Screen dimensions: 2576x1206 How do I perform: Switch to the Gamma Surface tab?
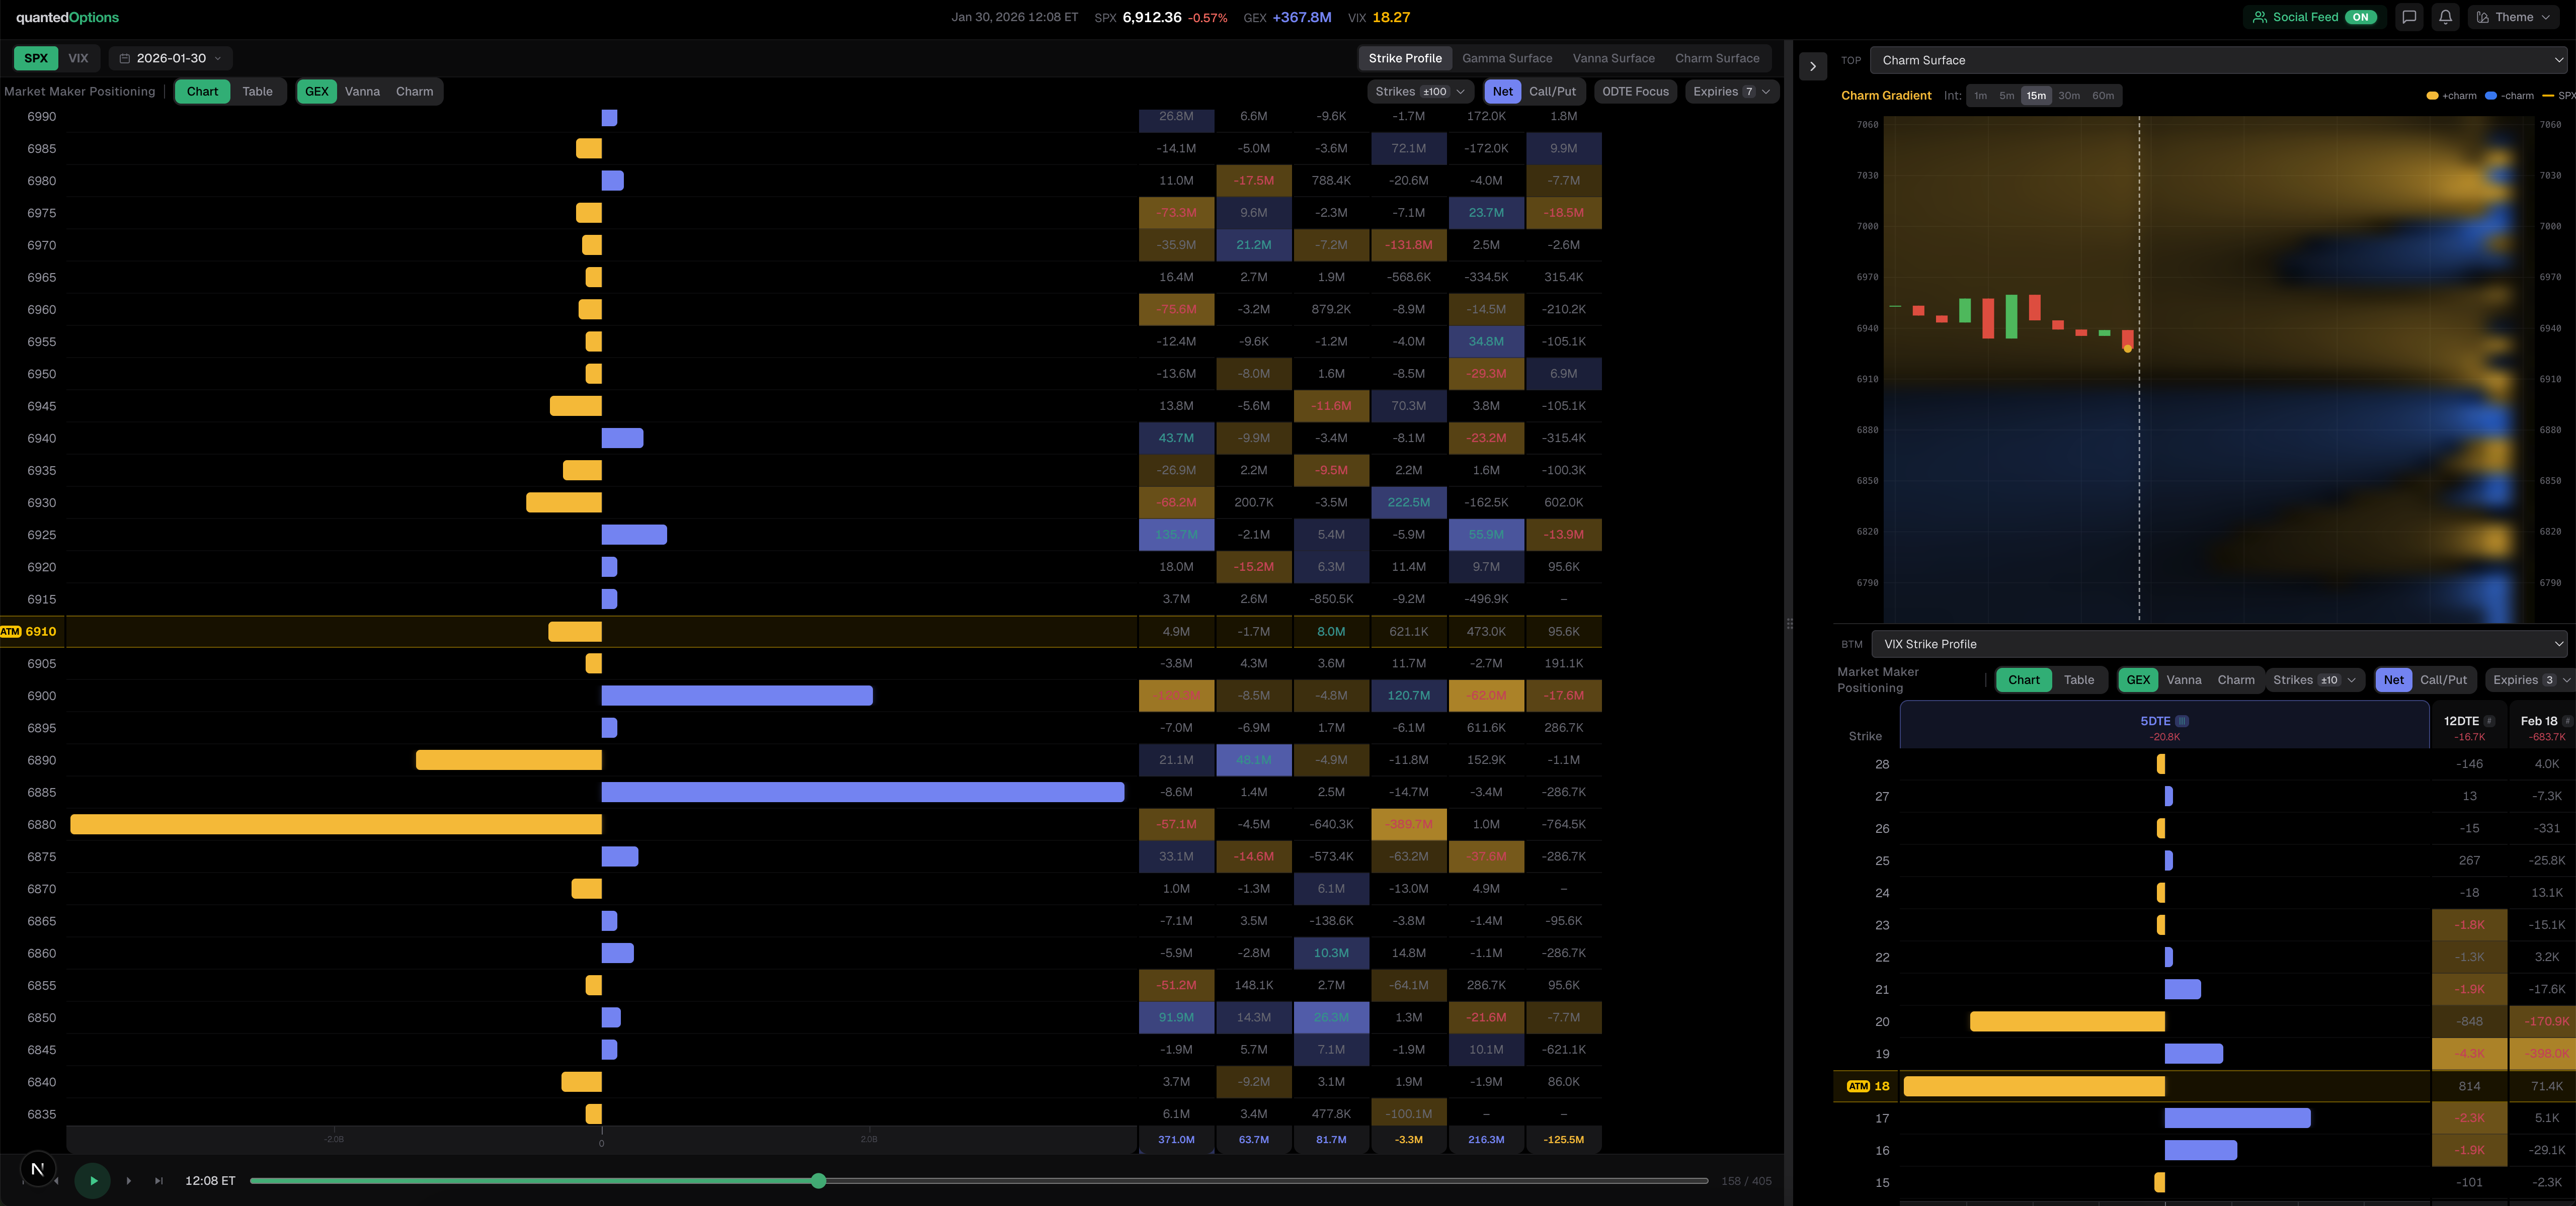click(x=1507, y=58)
